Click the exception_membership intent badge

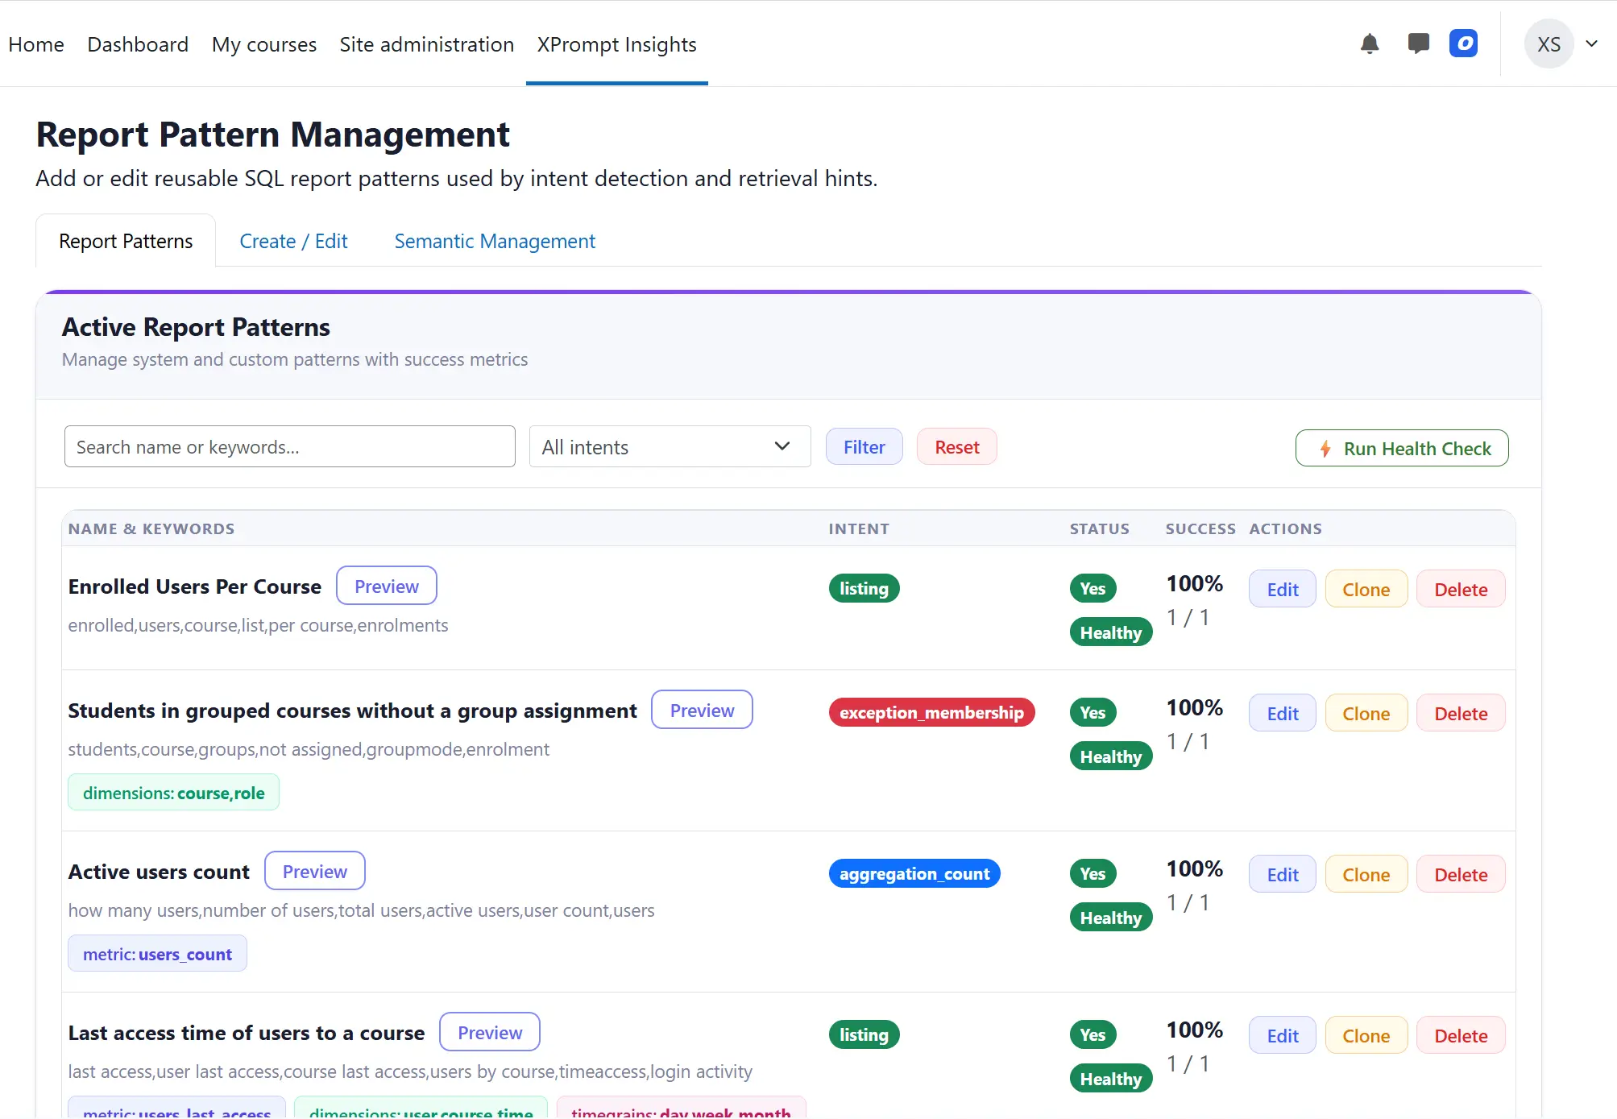click(x=931, y=712)
